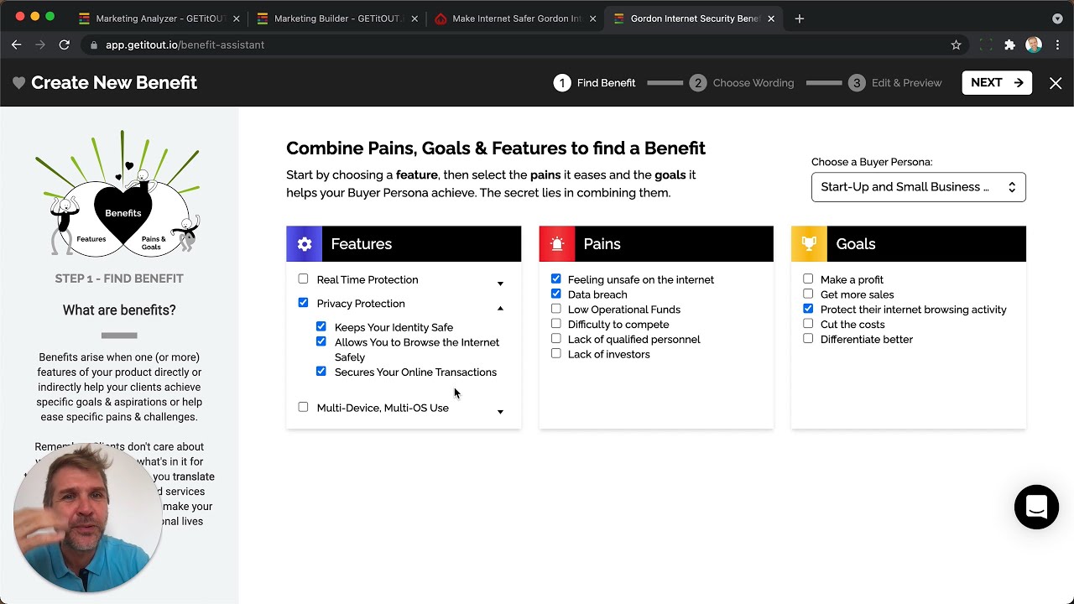1074x604 pixels.
Task: Bookmark the page with the star icon
Action: point(956,45)
